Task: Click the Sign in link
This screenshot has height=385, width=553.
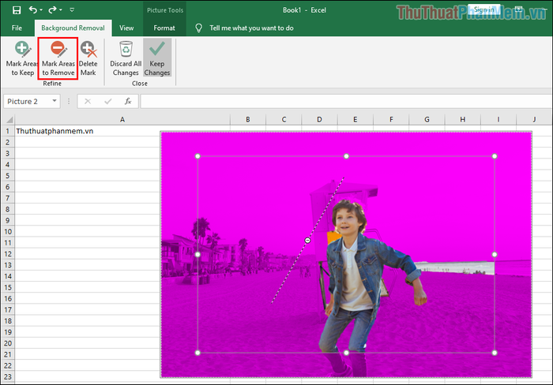Action: pos(483,10)
